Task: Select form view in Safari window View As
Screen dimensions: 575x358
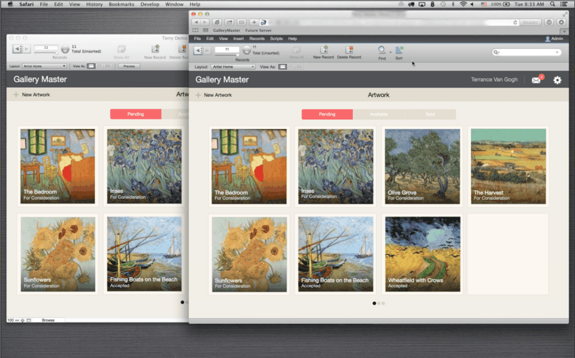Action: point(282,67)
